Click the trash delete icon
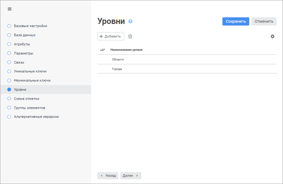Image resolution: width=283 pixels, height=184 pixels. tap(130, 36)
